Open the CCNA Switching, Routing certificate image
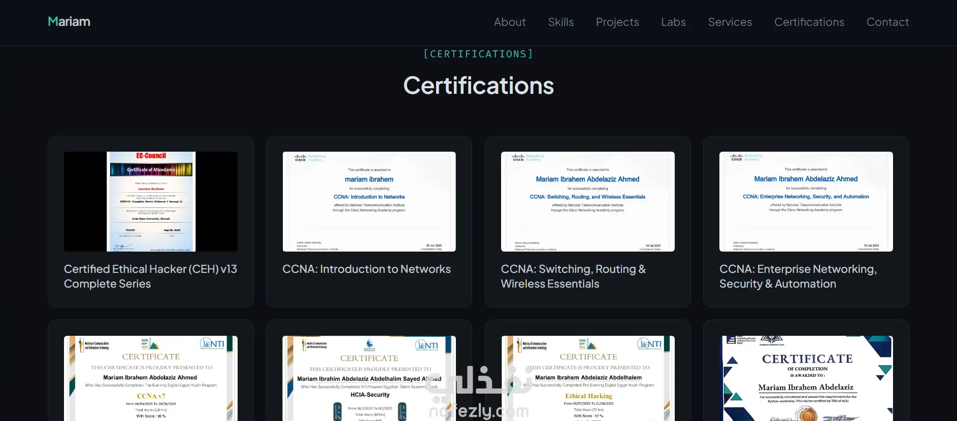Screen dimensions: 957x421 coord(588,201)
